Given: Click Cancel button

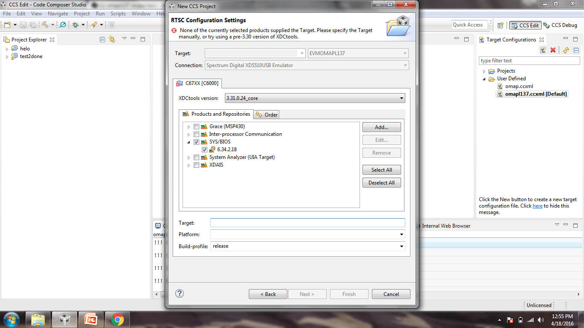Looking at the screenshot, I should click(x=391, y=294).
